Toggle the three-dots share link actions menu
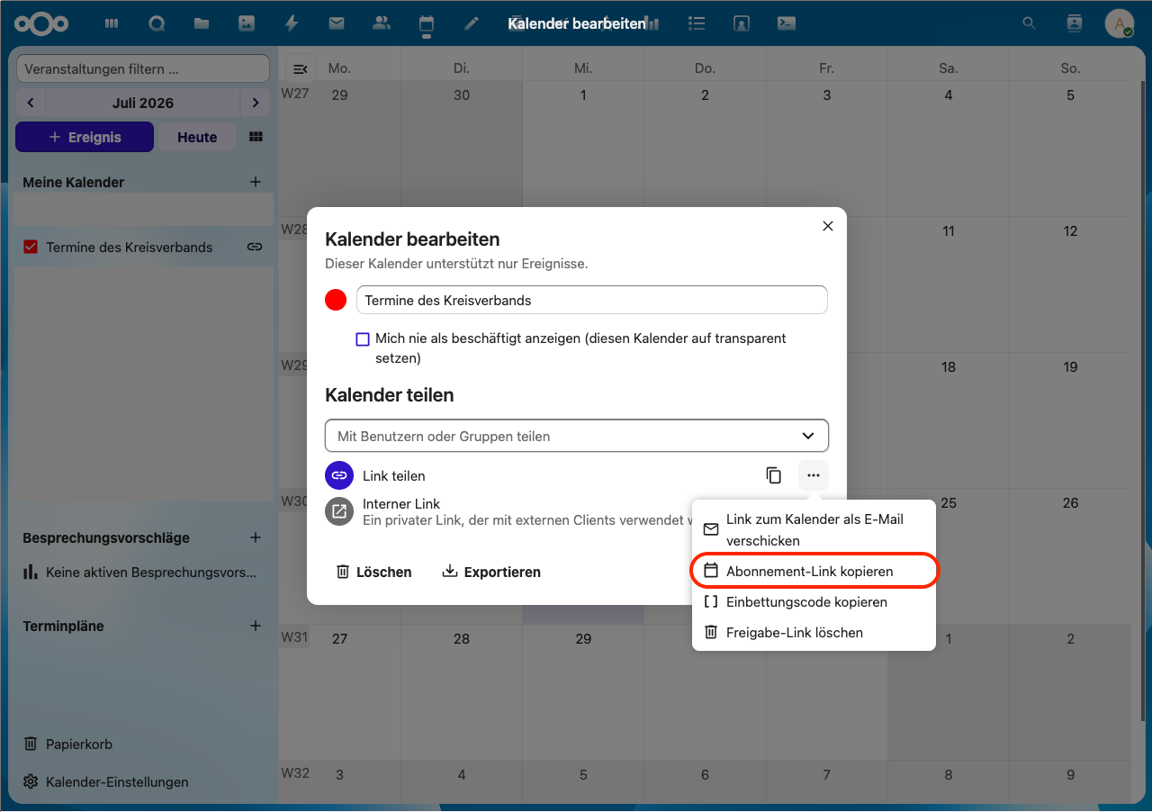The width and height of the screenshot is (1152, 812). click(x=814, y=475)
